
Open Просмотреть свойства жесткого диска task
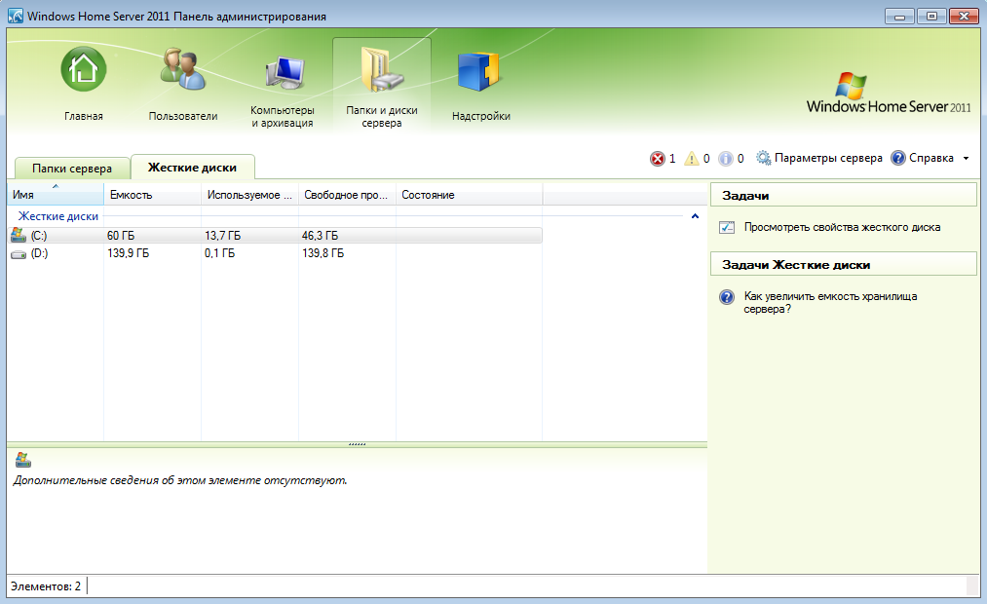pos(842,227)
